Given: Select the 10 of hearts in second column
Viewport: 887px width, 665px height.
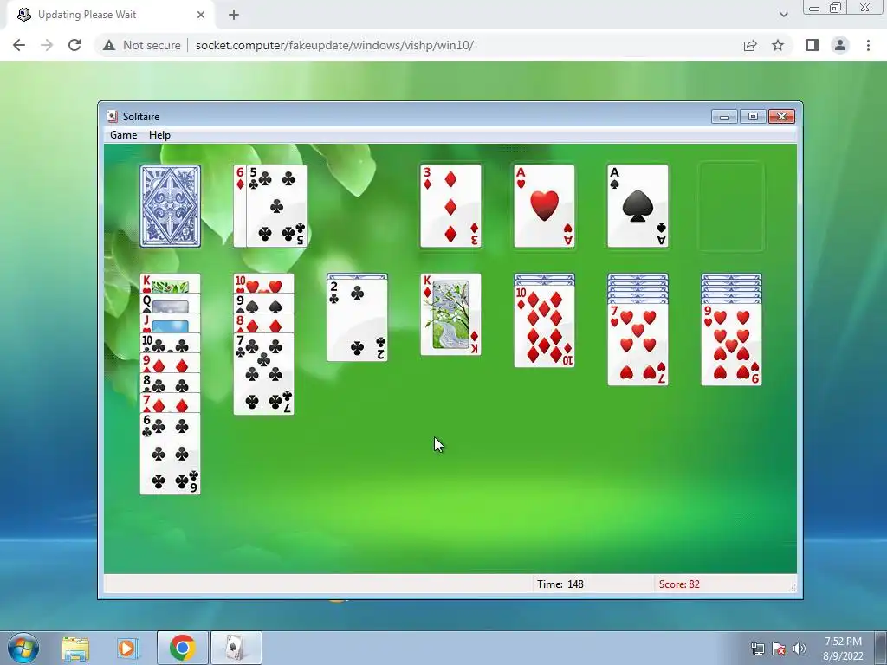Looking at the screenshot, I should [263, 283].
